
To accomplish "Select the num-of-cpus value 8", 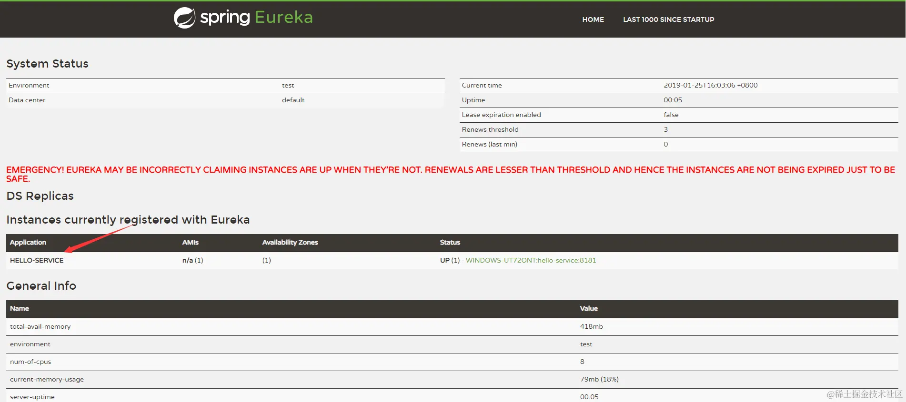I will click(582, 362).
